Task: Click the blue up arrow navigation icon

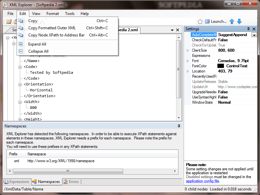Action: coord(232,21)
